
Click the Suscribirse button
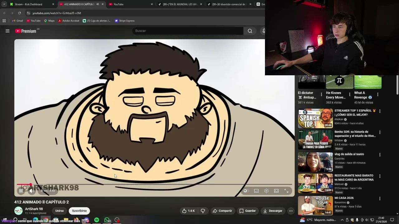(79, 211)
